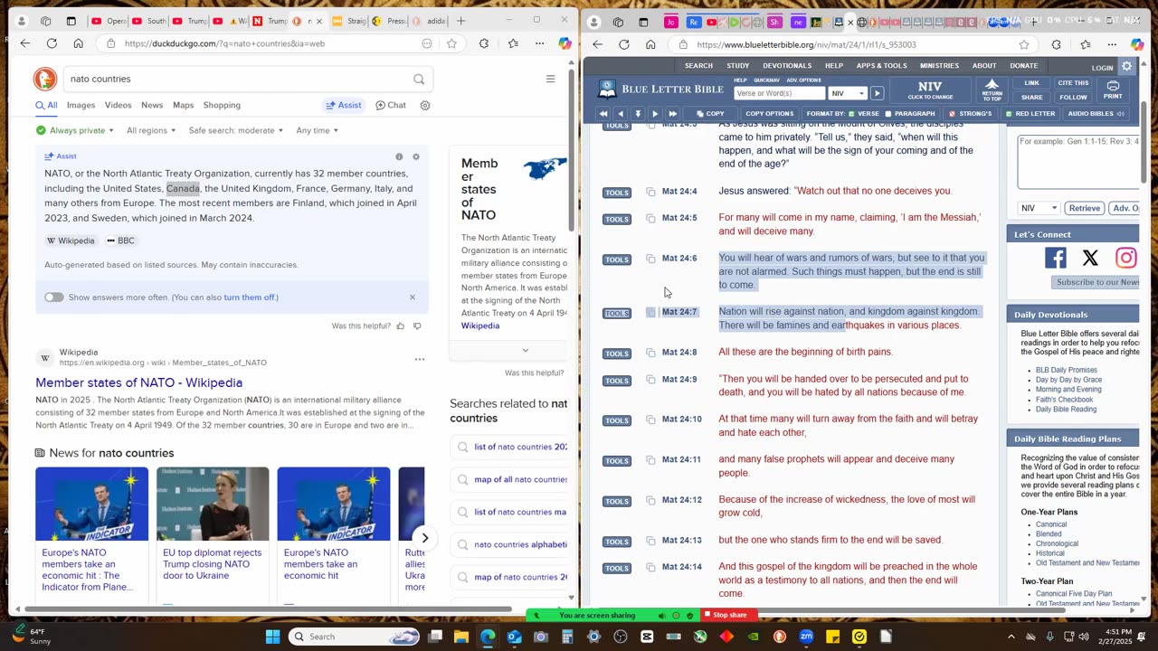Open the Study menu
This screenshot has width=1158, height=651.
click(x=737, y=66)
